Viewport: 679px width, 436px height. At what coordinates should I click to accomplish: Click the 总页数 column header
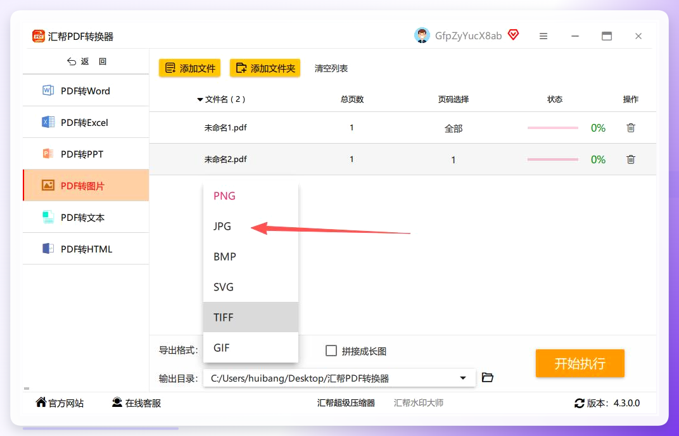pyautogui.click(x=352, y=99)
